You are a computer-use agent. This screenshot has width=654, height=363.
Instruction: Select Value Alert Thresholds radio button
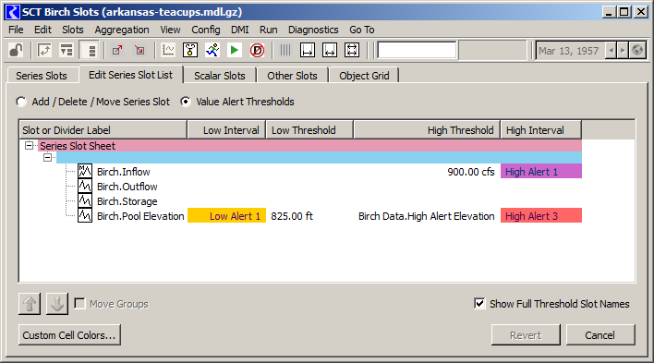[186, 102]
